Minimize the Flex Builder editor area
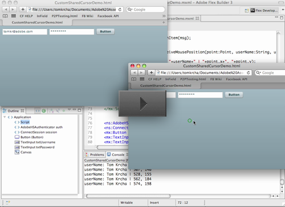This screenshot has height=207, width=285. coord(276,17)
